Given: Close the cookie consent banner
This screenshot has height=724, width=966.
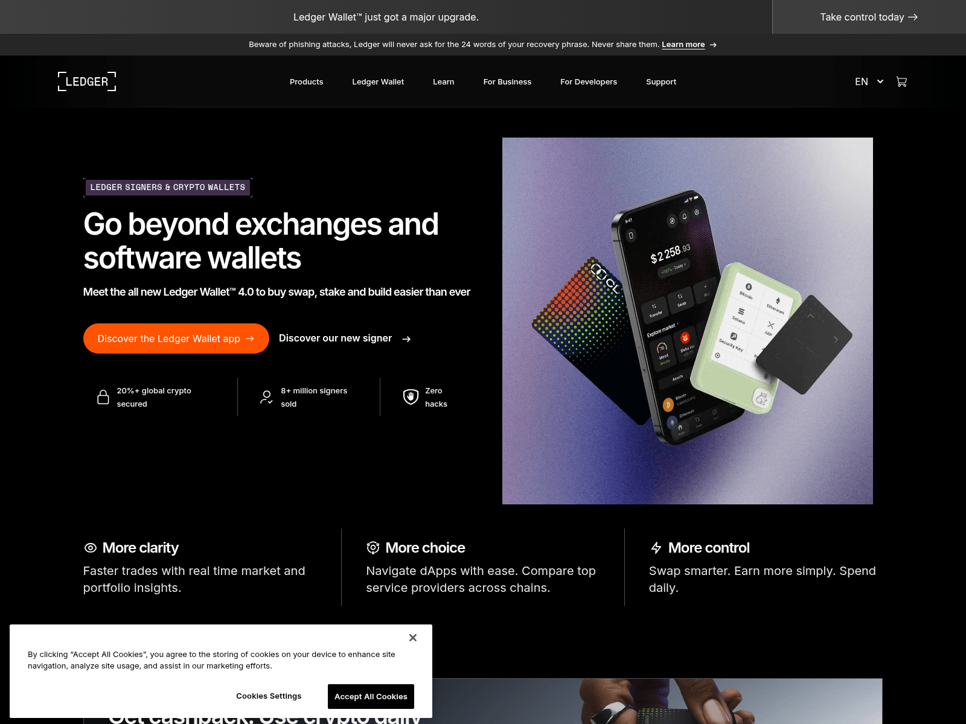Looking at the screenshot, I should pyautogui.click(x=413, y=638).
